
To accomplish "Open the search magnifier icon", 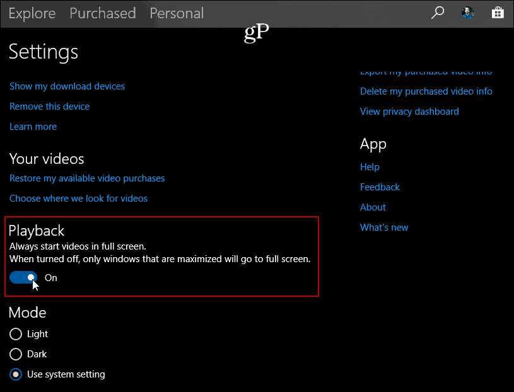I will (x=438, y=13).
